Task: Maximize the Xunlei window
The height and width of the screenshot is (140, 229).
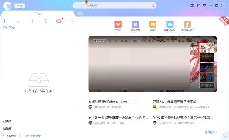Action: coord(216,6)
